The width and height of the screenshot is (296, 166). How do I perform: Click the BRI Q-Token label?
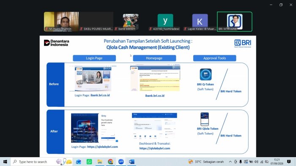click(x=206, y=84)
